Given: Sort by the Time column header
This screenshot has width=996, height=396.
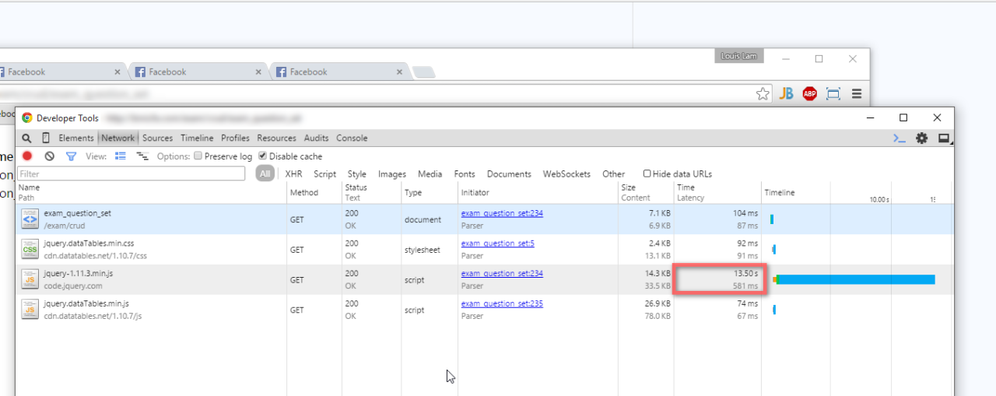Looking at the screenshot, I should 717,192.
